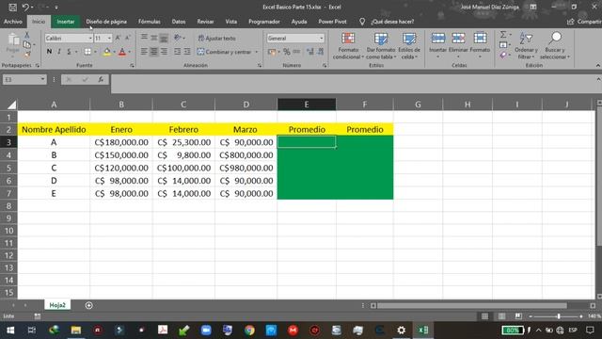Image resolution: width=602 pixels, height=339 pixels.
Task: Open Chrome from the taskbar
Action: 249,331
